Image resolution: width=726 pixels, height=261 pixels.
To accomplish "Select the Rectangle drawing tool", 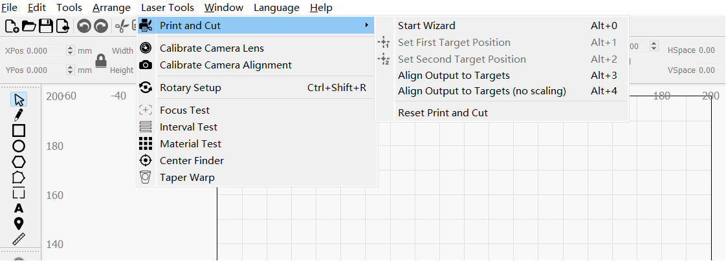I will tap(19, 130).
